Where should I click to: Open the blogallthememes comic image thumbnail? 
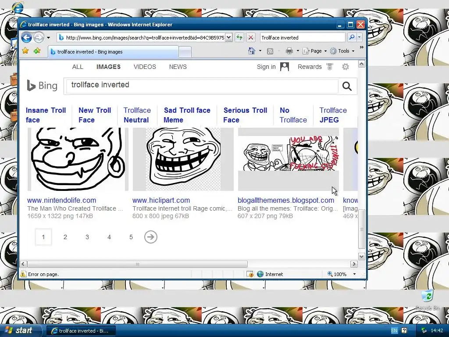[x=289, y=159]
